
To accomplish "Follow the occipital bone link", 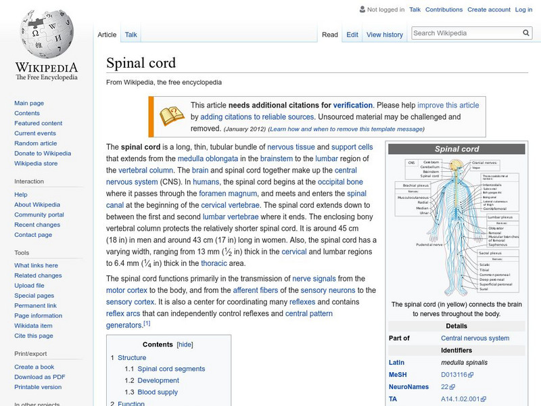I will (x=340, y=181).
